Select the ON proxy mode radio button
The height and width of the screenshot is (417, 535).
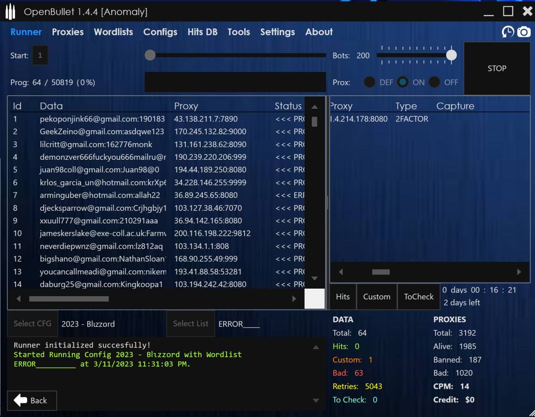pyautogui.click(x=403, y=82)
